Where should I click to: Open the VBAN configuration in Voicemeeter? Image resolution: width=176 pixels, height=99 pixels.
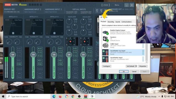(x=106, y=5)
